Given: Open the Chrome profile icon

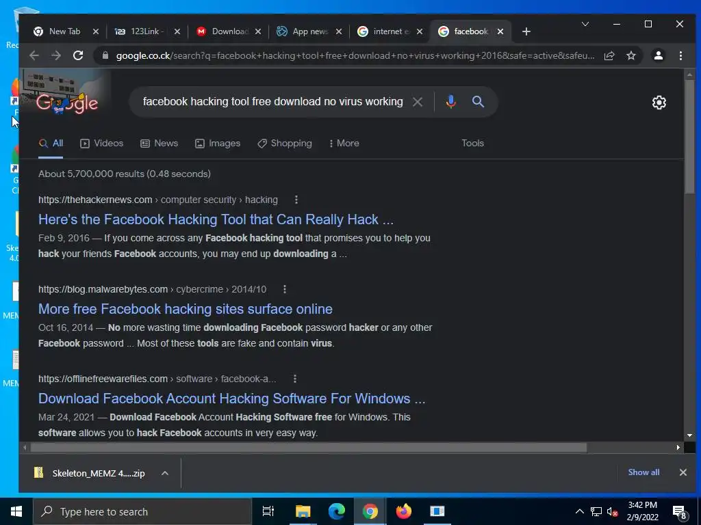Looking at the screenshot, I should pos(658,55).
